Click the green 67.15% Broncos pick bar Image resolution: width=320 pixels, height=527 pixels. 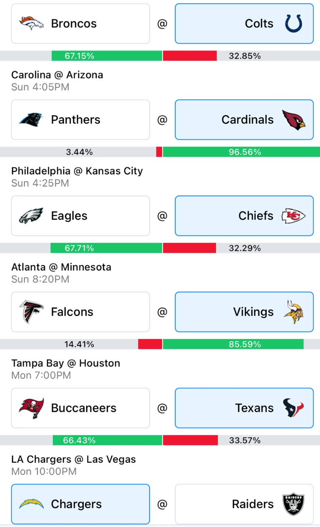(107, 56)
